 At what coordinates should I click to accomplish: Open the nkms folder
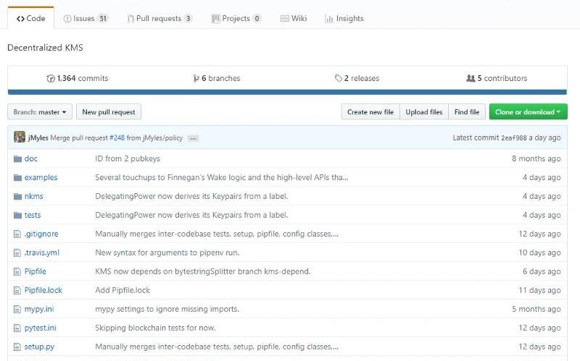[x=33, y=196]
